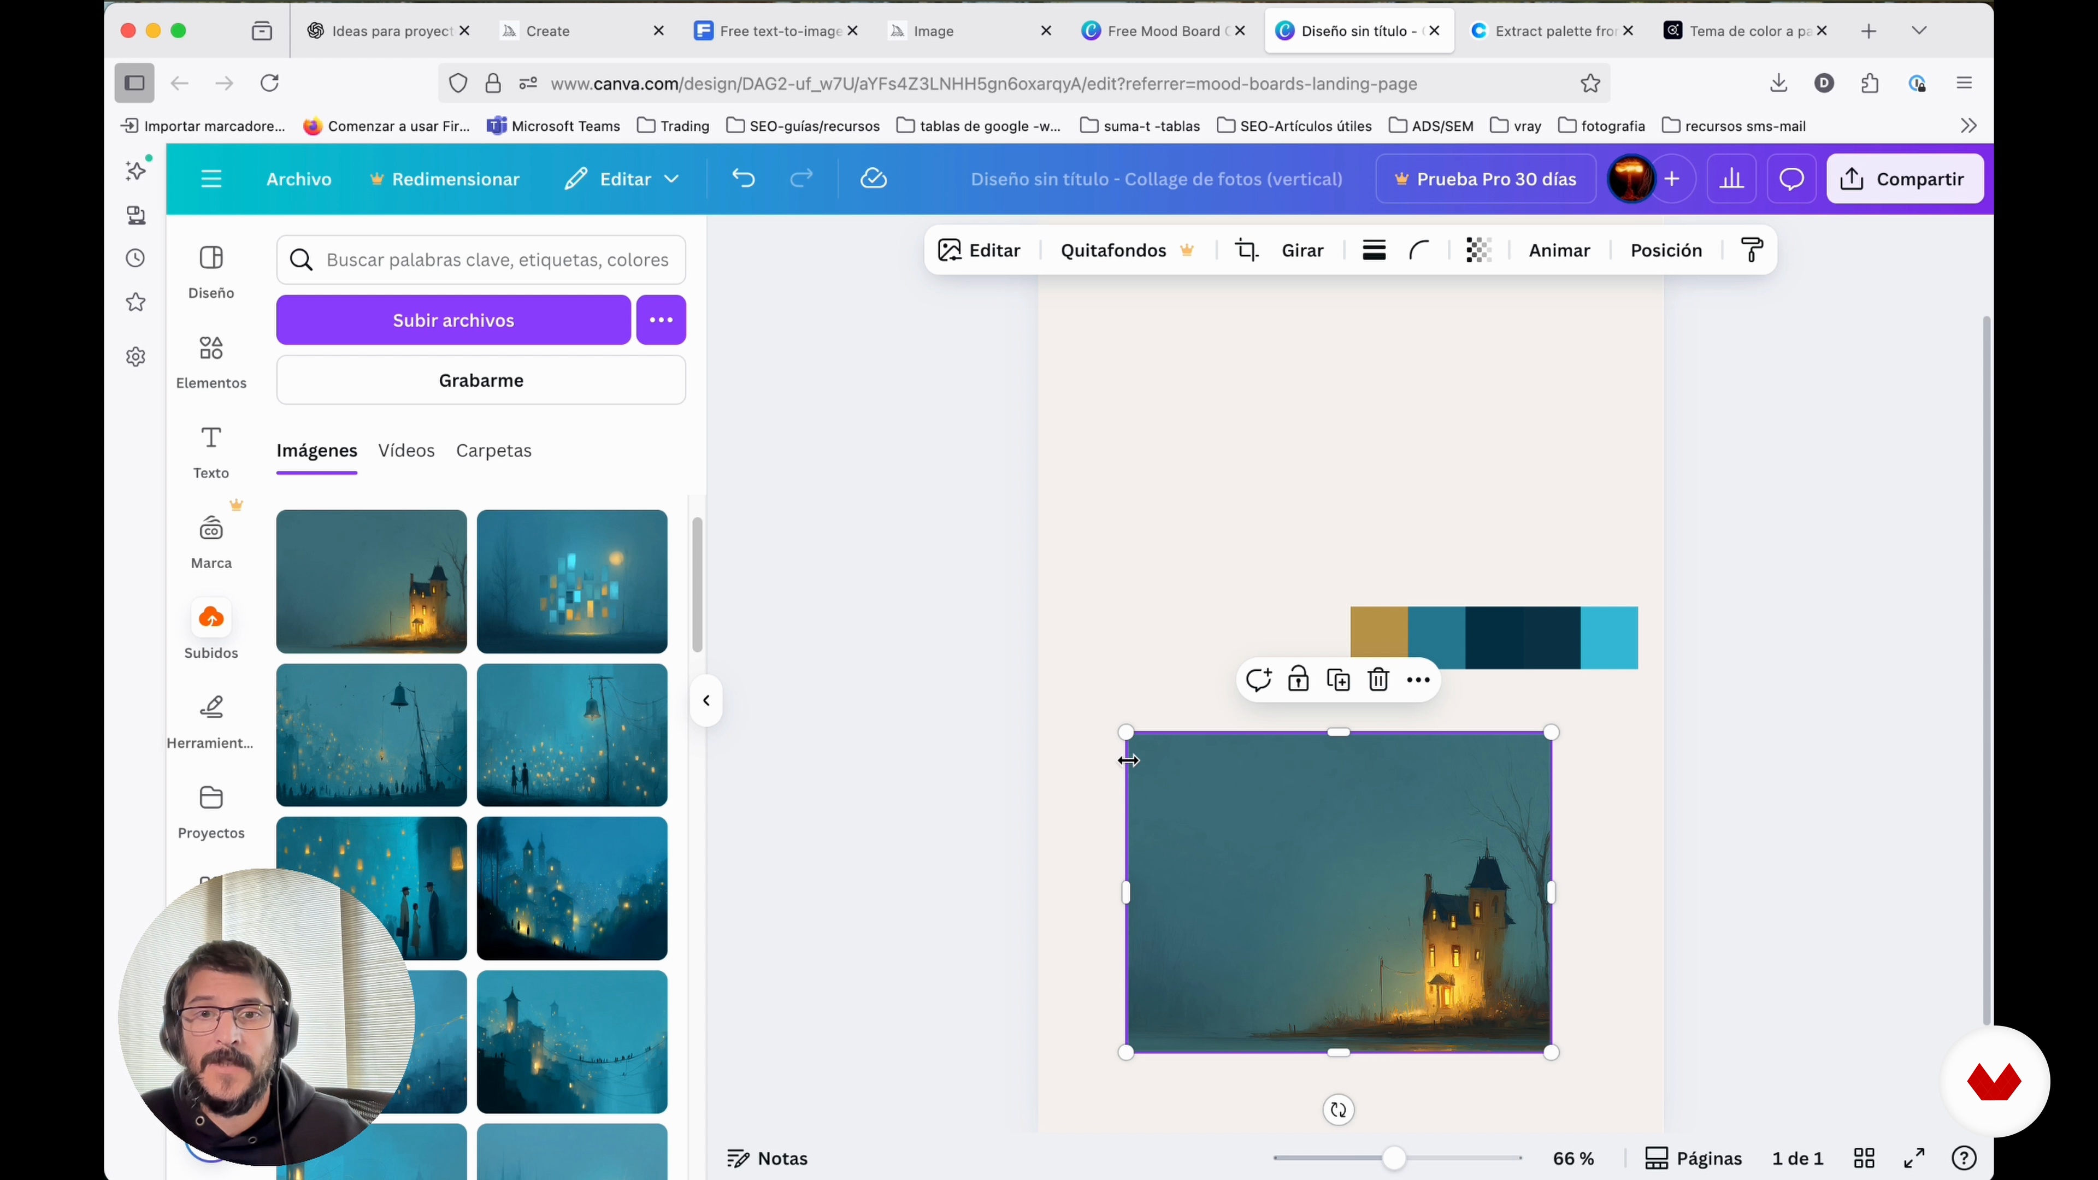
Task: List all tabs dropdown arrow
Action: click(x=1919, y=31)
